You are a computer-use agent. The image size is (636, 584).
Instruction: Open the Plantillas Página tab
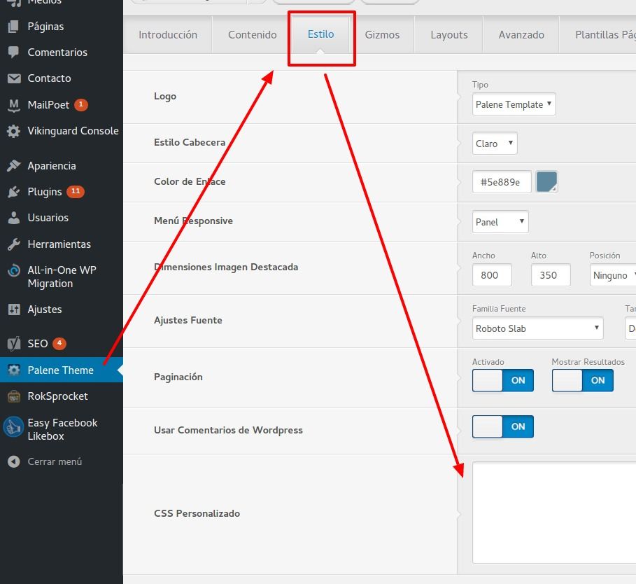pyautogui.click(x=598, y=35)
